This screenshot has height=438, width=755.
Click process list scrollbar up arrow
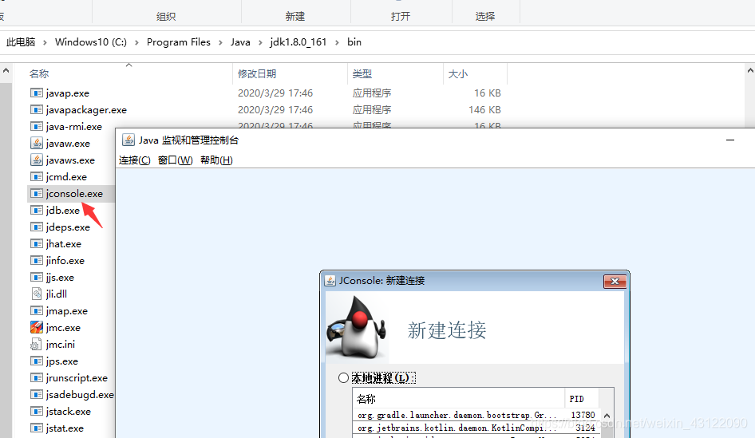[607, 416]
